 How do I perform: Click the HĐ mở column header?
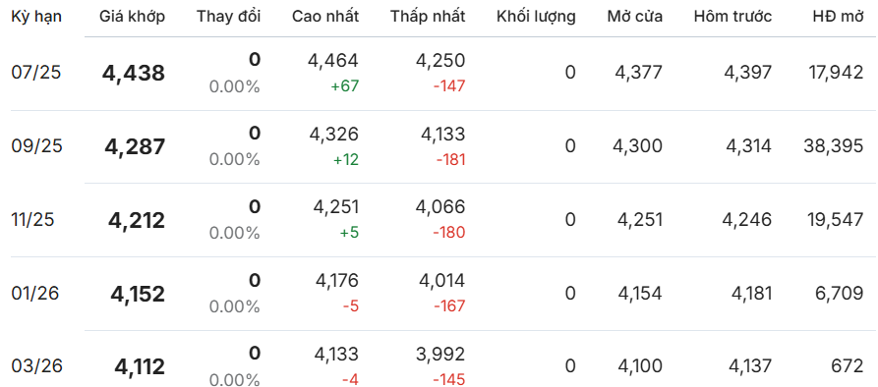click(x=839, y=17)
